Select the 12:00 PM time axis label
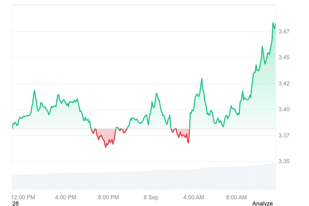Screen dimensions: 309x206 click(x=23, y=198)
